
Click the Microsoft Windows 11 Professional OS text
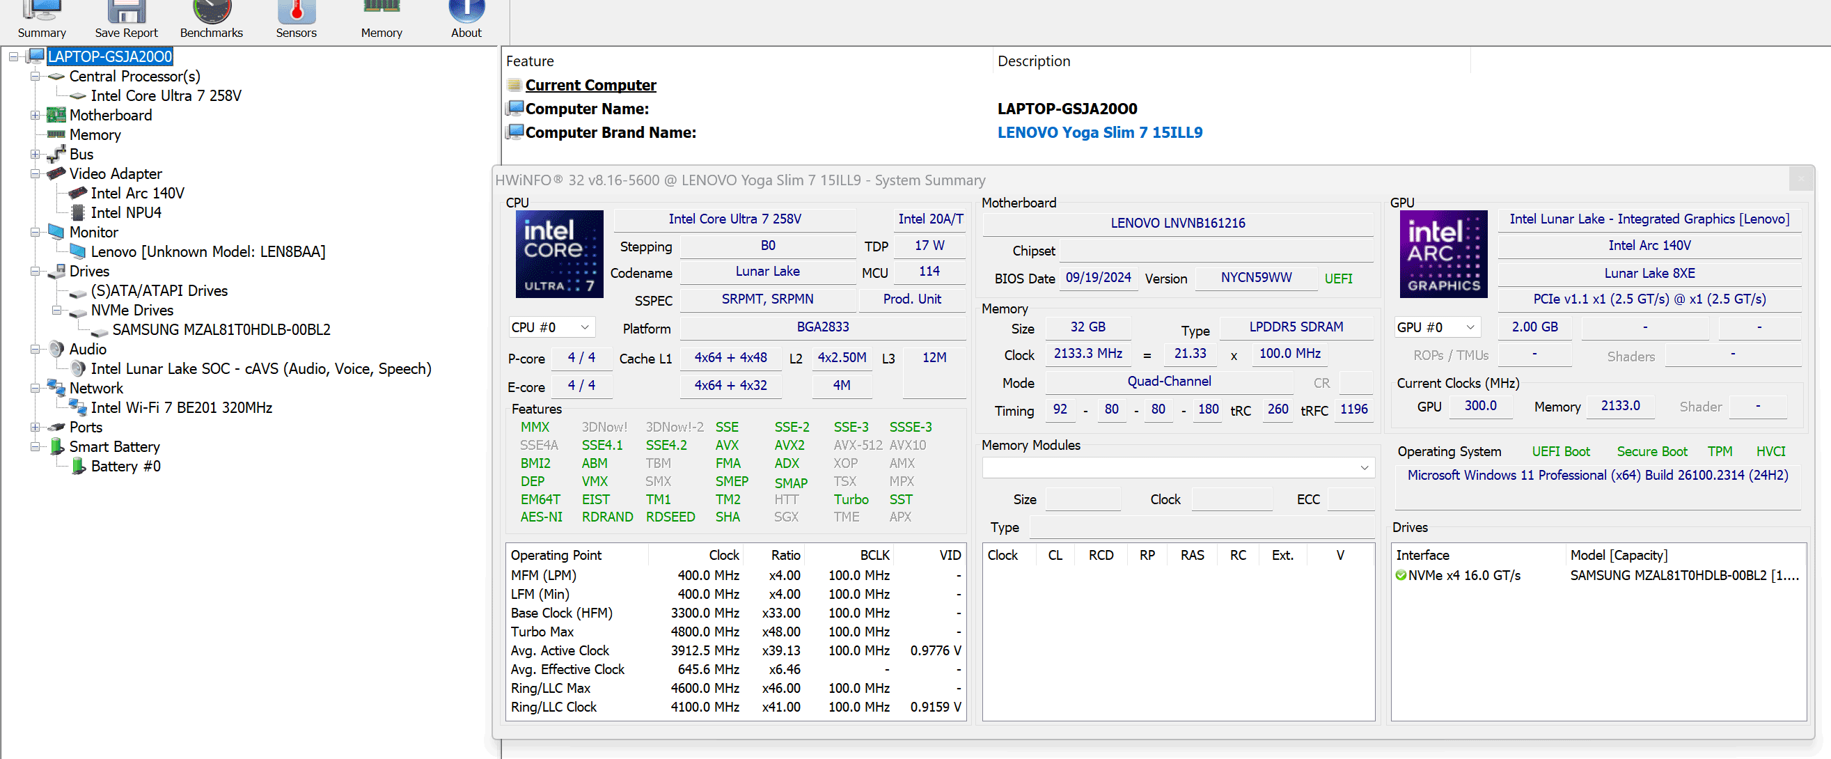[1597, 476]
